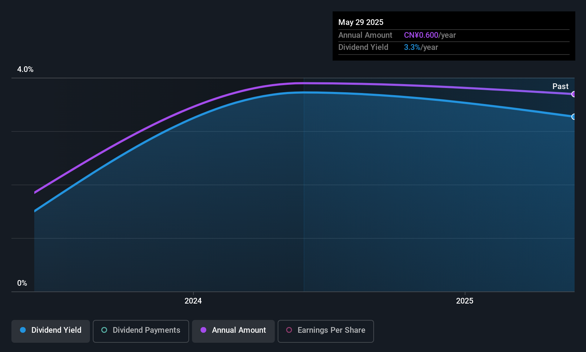
Task: Toggle the Dividend Yield legend button
Action: (x=51, y=331)
